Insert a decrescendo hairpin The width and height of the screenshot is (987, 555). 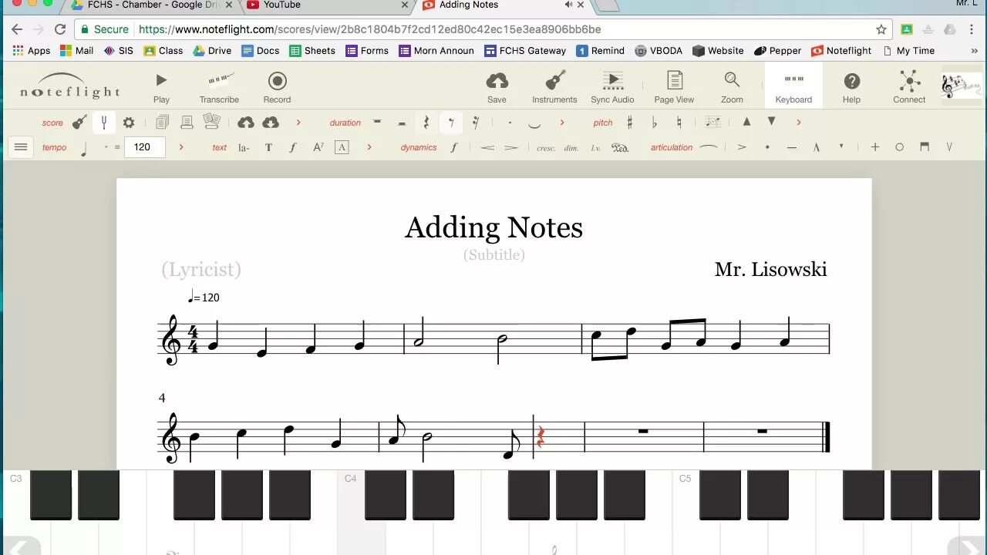pyautogui.click(x=511, y=147)
